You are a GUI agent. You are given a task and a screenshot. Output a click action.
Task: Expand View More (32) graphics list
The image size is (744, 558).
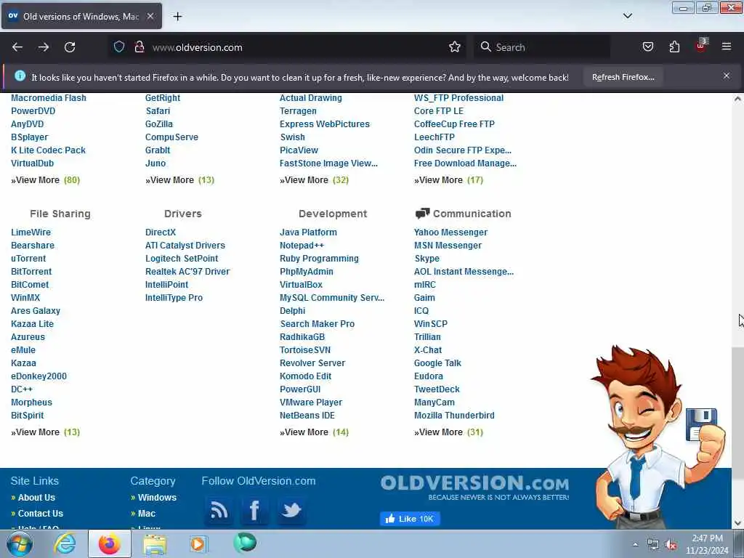click(314, 180)
